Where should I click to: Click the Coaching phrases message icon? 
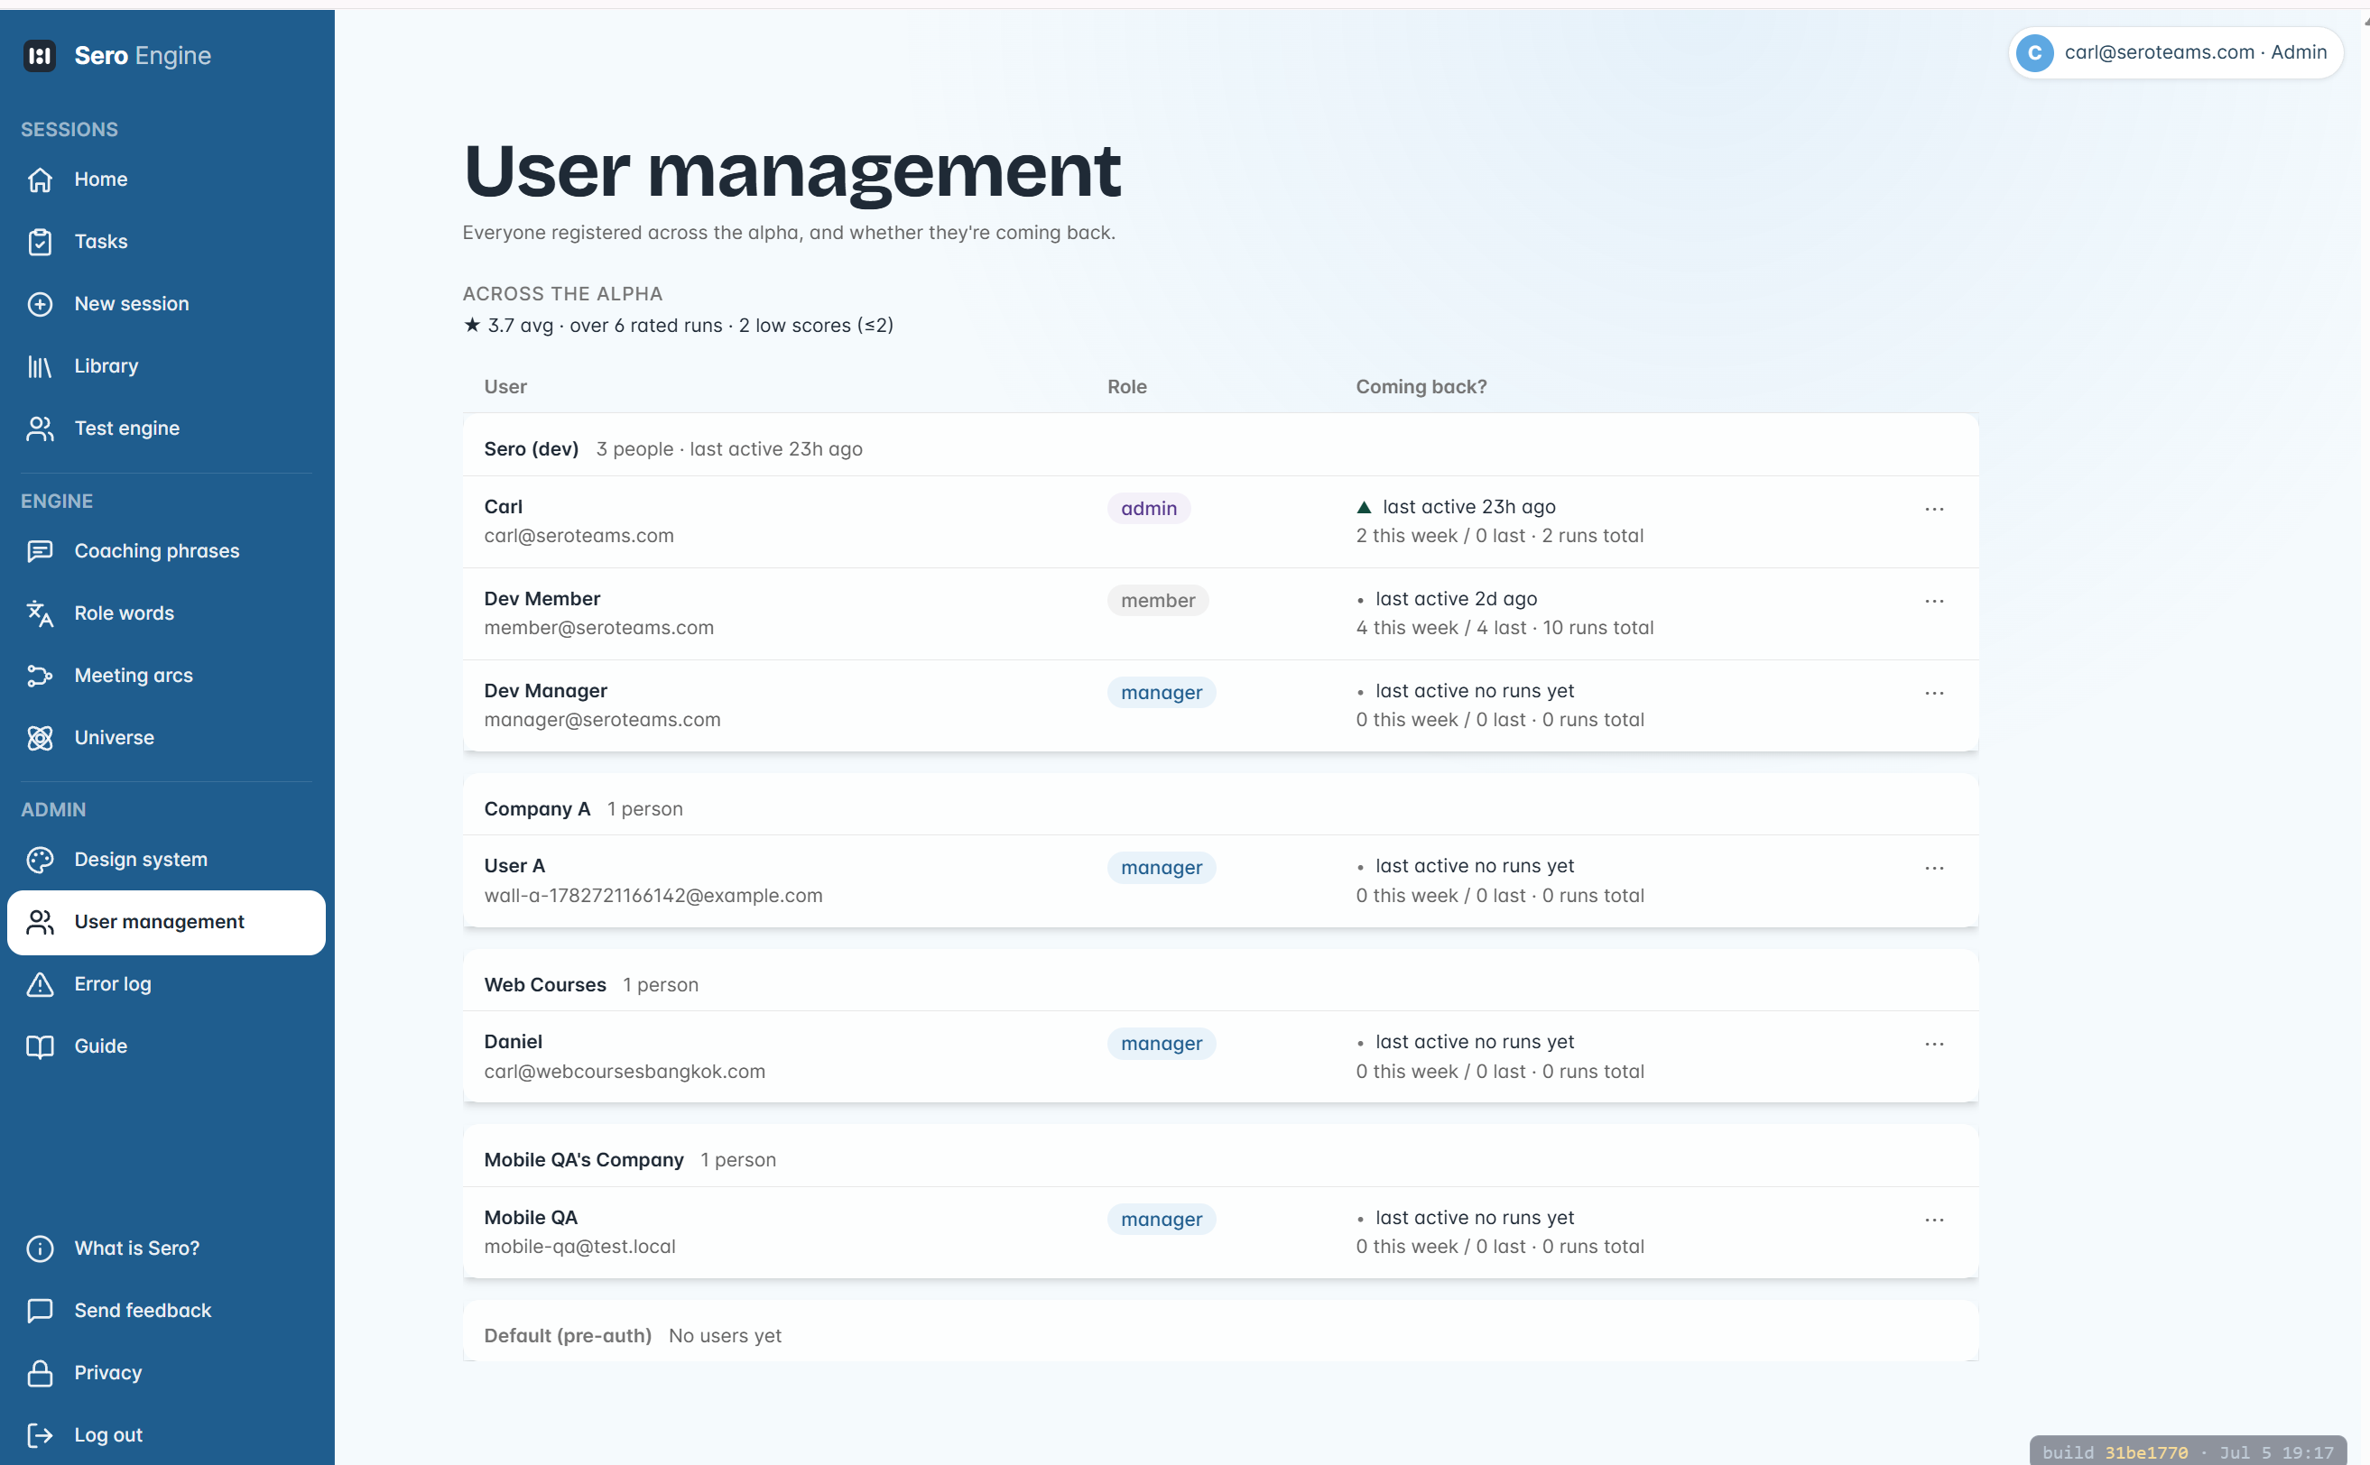tap(40, 551)
